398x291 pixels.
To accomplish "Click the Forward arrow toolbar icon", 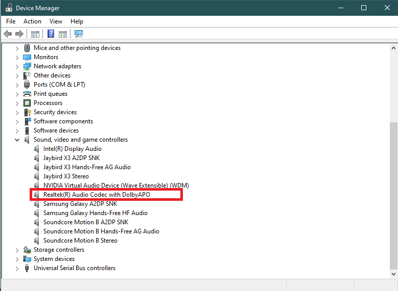I will (19, 34).
